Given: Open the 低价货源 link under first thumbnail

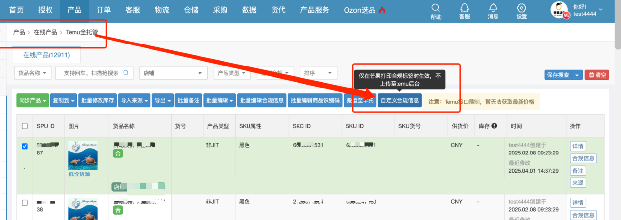Looking at the screenshot, I should (79, 174).
